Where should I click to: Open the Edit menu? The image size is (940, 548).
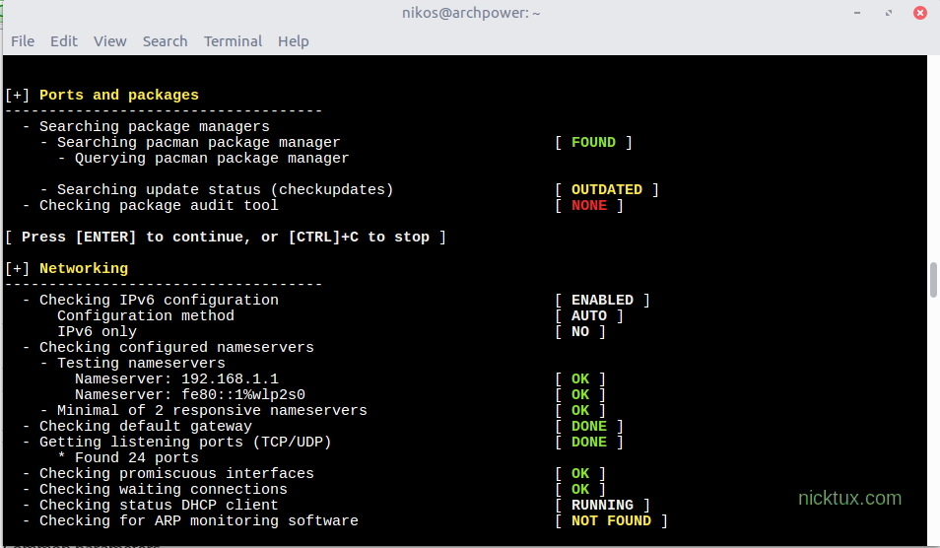64,41
